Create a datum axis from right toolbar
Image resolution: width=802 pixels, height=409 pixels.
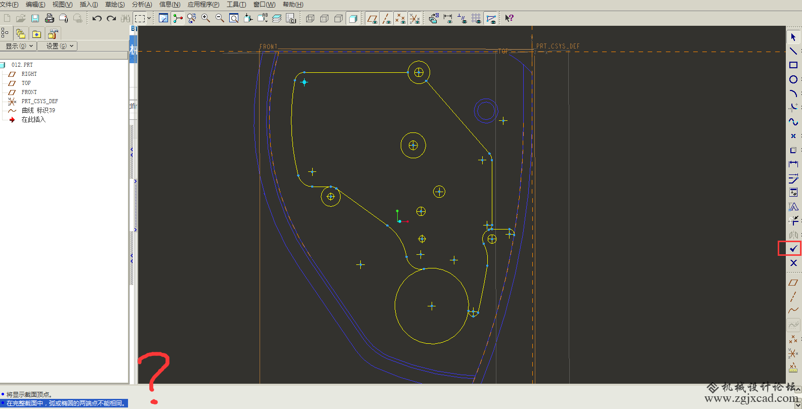tap(793, 297)
